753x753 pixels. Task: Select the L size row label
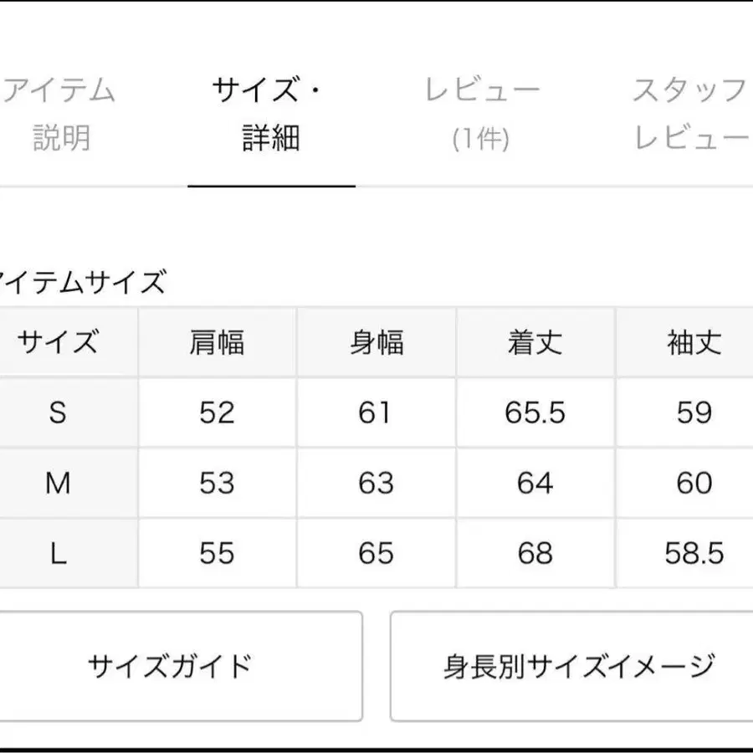click(58, 553)
